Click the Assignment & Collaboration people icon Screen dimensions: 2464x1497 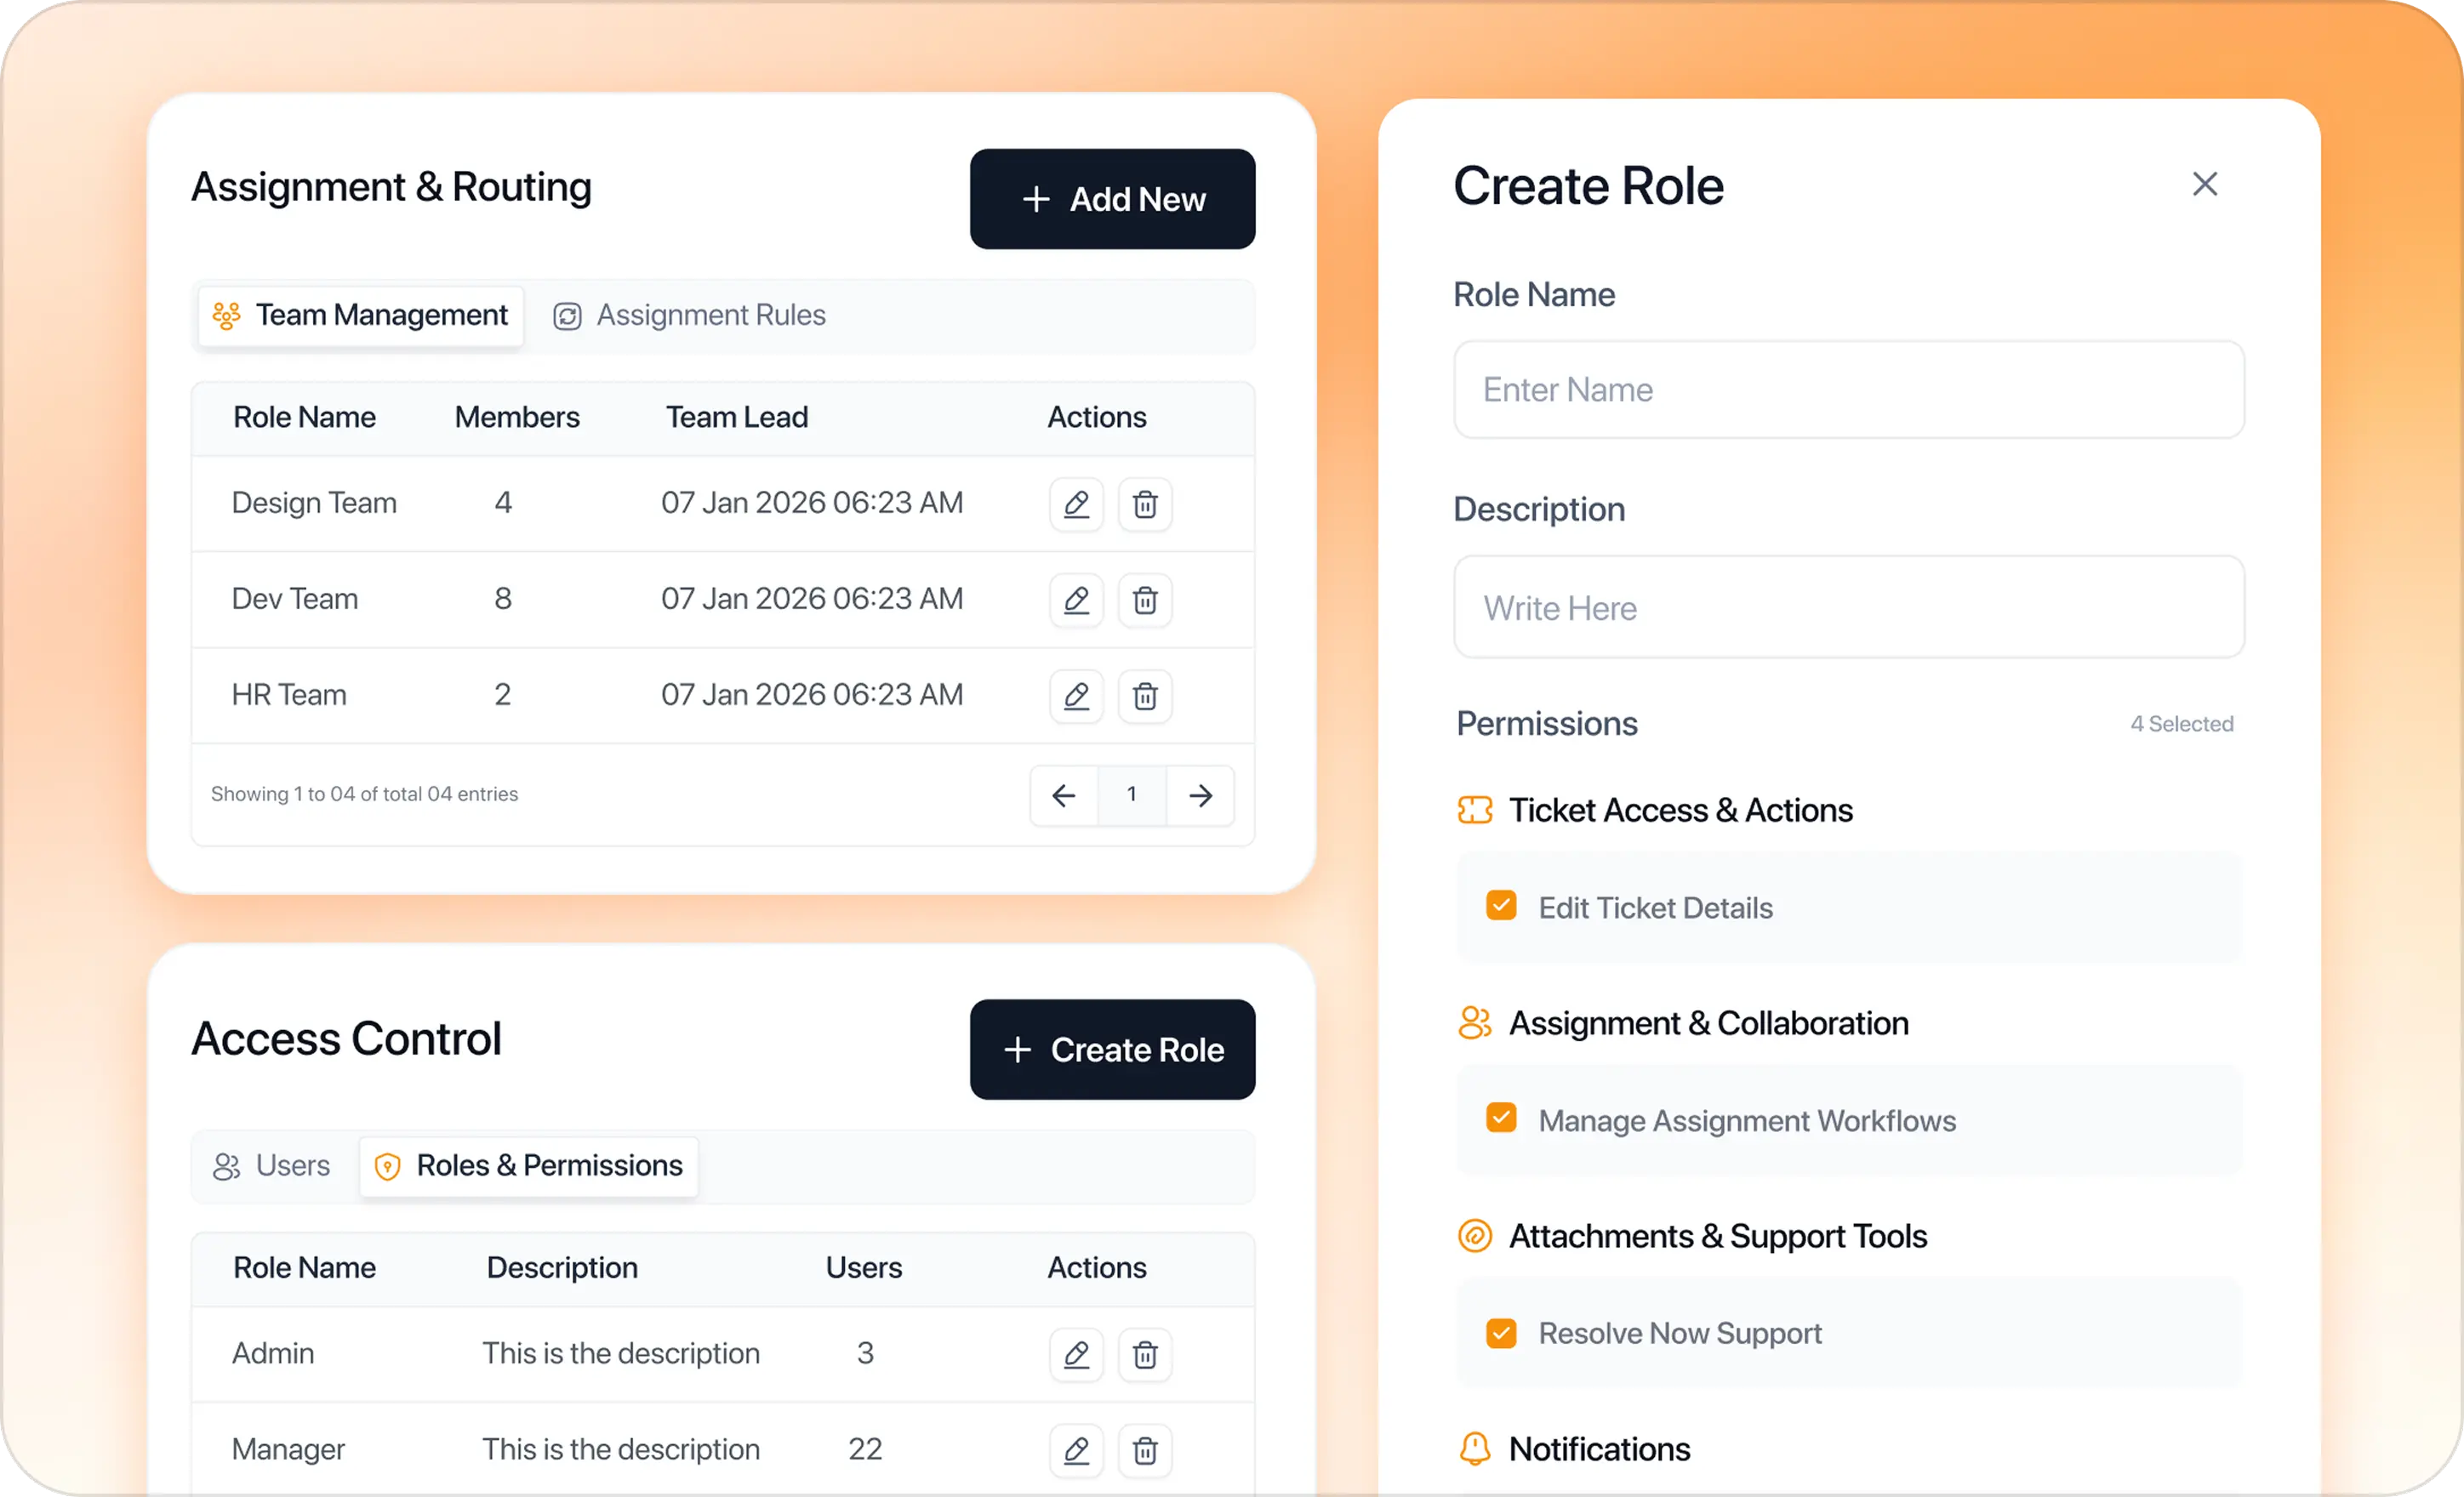click(1475, 1023)
